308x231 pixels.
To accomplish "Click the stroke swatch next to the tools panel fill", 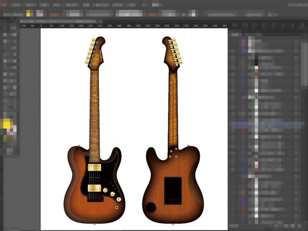I will point(12,130).
